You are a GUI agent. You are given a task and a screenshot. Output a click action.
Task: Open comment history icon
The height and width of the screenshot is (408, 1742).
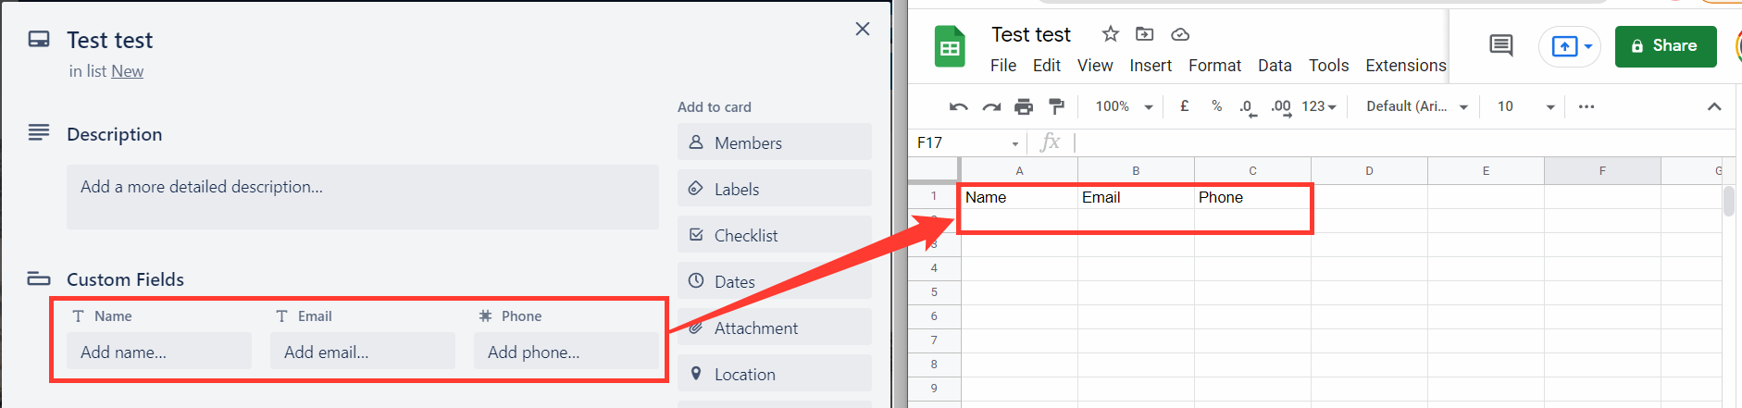(1501, 45)
